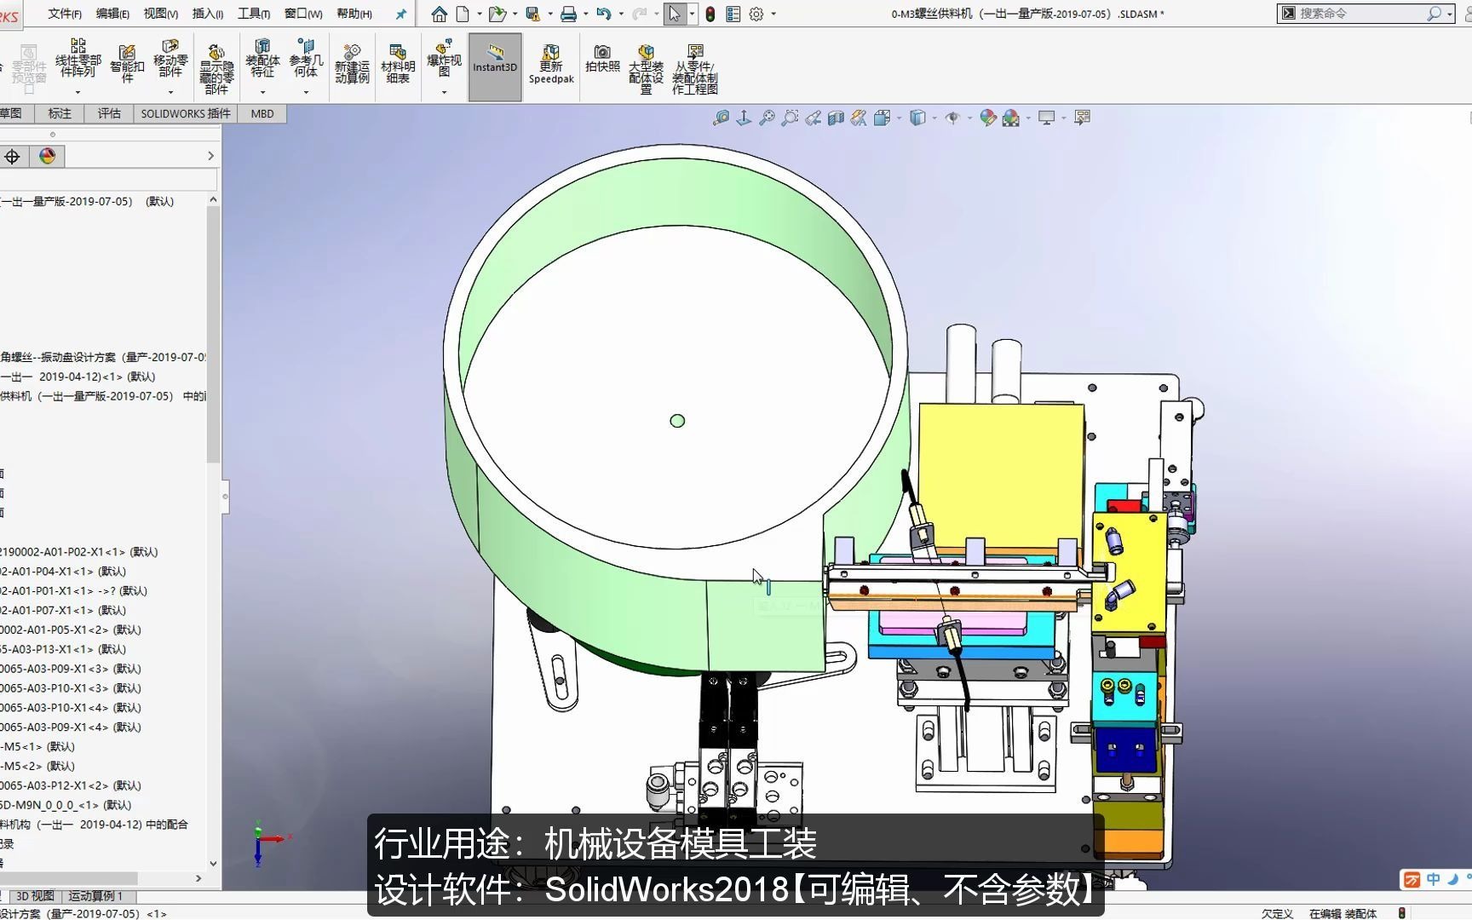Open the Section View tool
Screen dimensions: 1472x920
click(x=836, y=118)
